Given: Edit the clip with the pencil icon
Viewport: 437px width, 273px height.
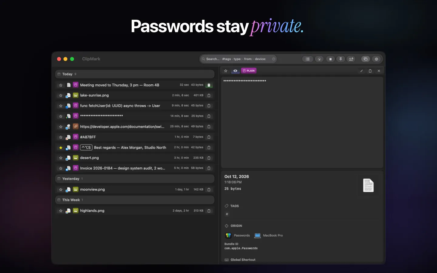Looking at the screenshot, I should tap(361, 71).
